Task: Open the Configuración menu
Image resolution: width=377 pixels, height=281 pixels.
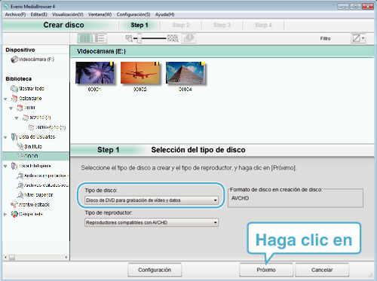Action: tap(133, 14)
